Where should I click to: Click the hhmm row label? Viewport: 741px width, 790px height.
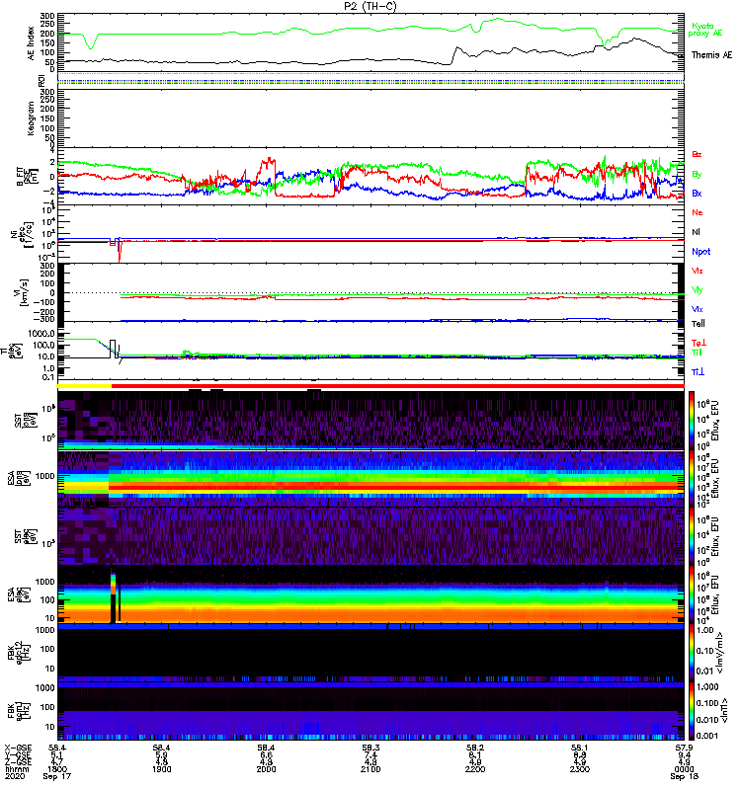[17, 769]
